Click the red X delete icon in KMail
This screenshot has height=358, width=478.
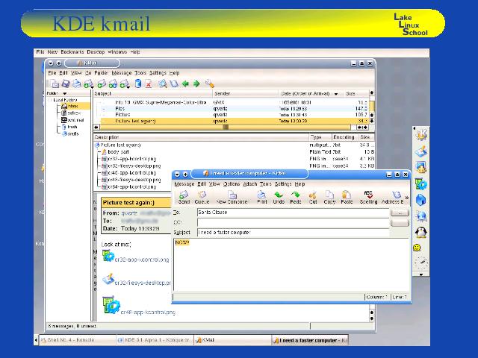[149, 84]
